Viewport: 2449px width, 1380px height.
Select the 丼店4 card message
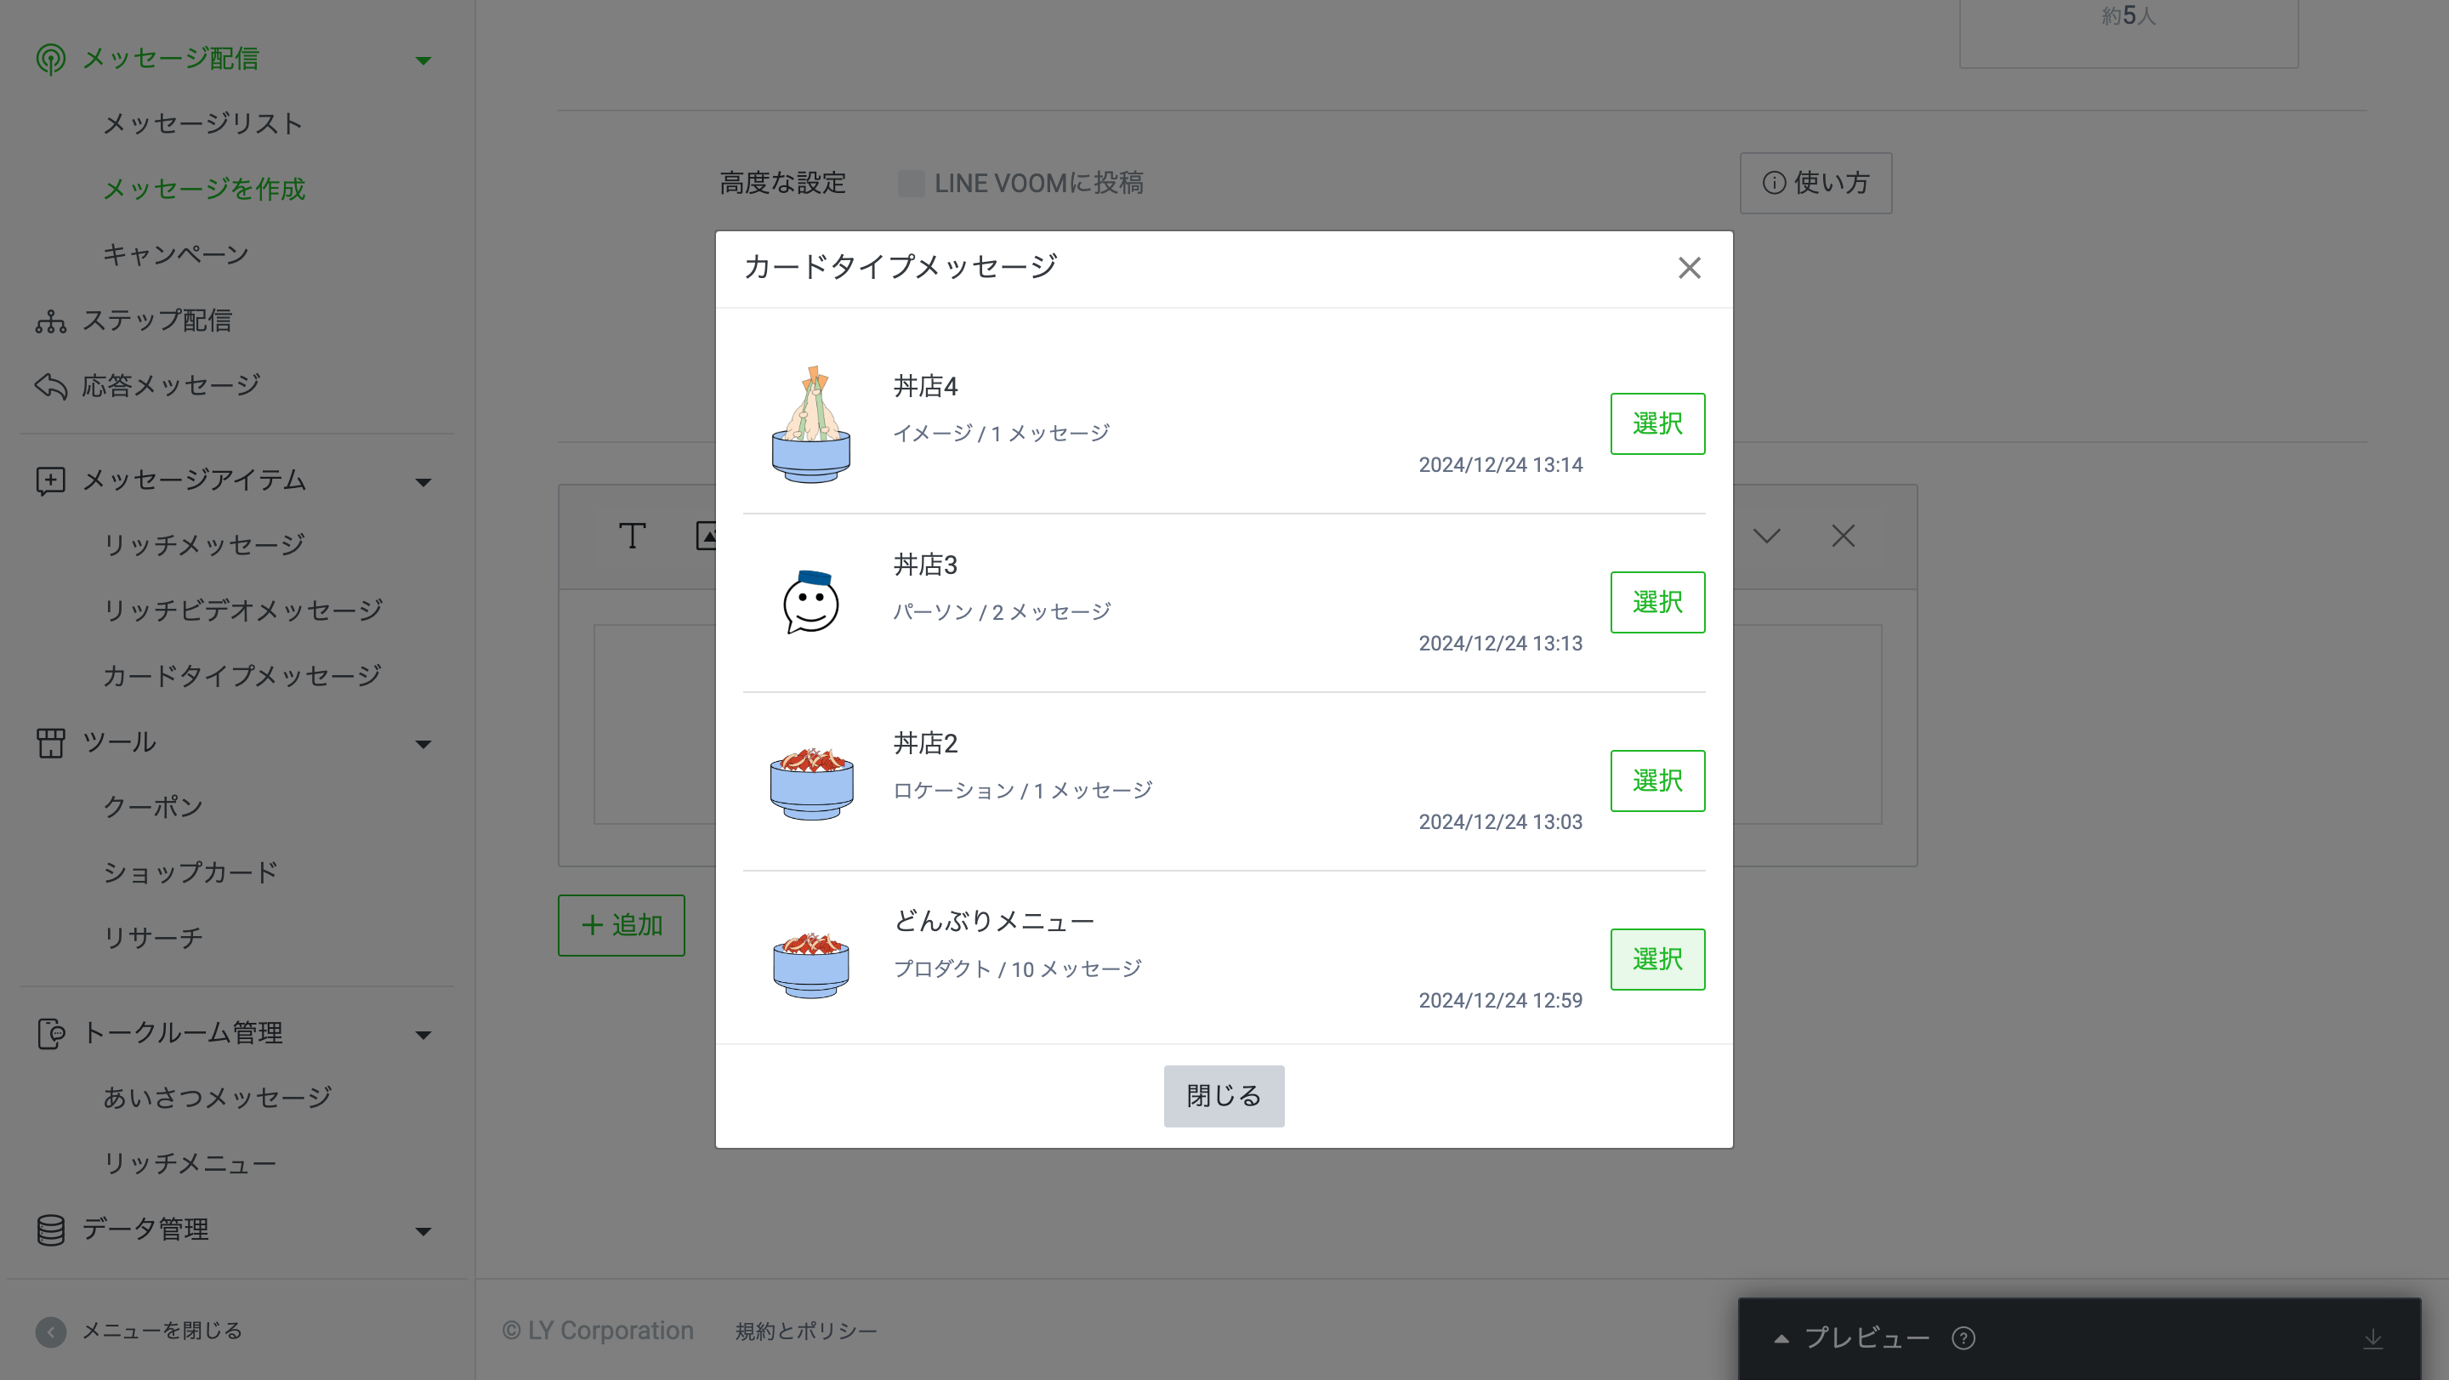tap(1657, 424)
